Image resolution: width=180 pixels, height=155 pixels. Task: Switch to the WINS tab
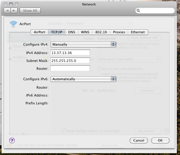[85, 32]
